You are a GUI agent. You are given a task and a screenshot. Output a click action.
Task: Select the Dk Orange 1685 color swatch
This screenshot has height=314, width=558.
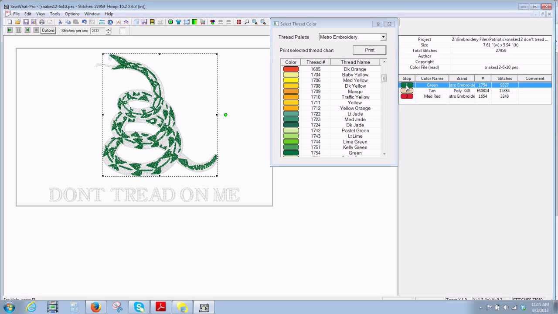pos(291,69)
